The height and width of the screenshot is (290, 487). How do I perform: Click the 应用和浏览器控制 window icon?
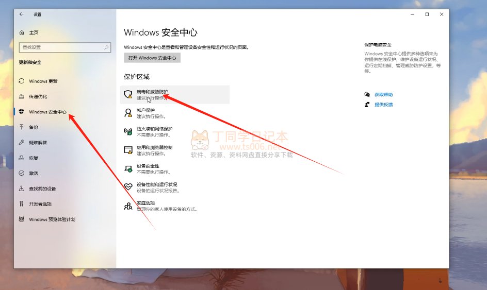coord(128,150)
